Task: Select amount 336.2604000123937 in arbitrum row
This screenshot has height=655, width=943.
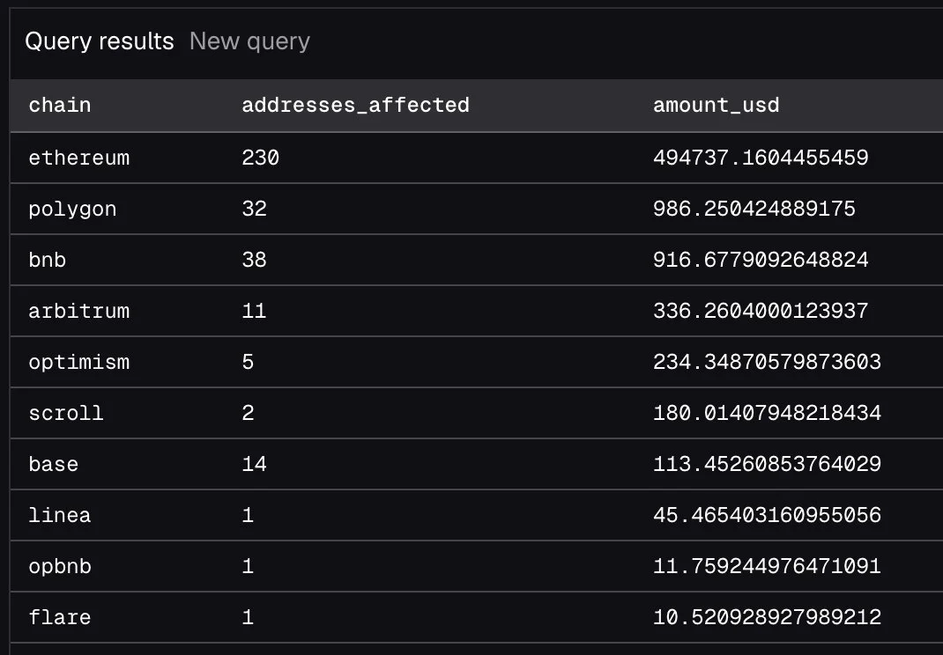Action: point(761,311)
